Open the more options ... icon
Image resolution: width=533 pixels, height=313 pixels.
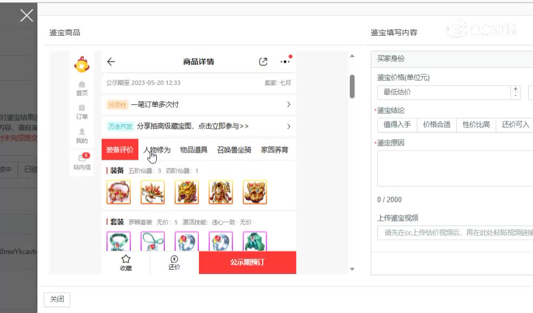coord(285,62)
